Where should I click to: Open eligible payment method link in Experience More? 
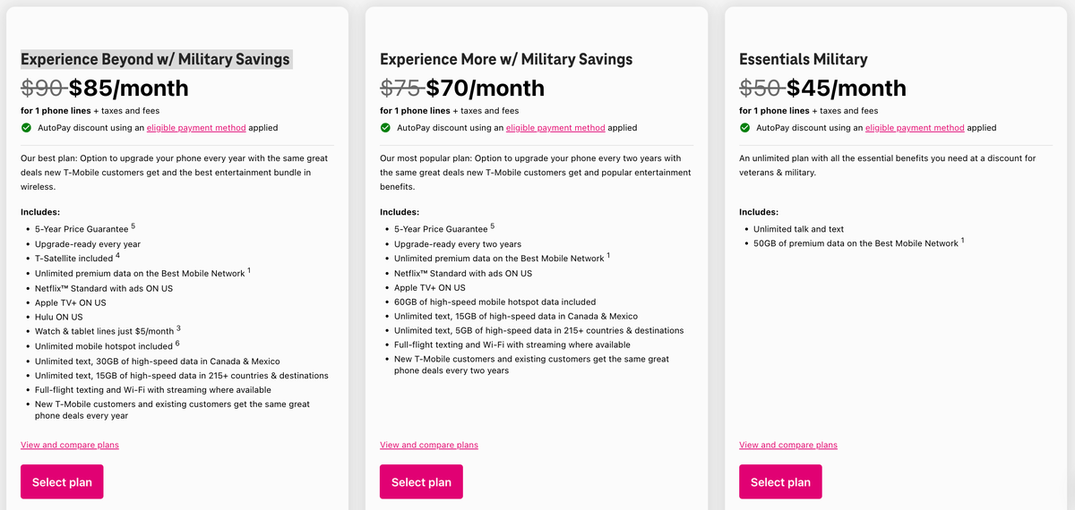point(555,128)
